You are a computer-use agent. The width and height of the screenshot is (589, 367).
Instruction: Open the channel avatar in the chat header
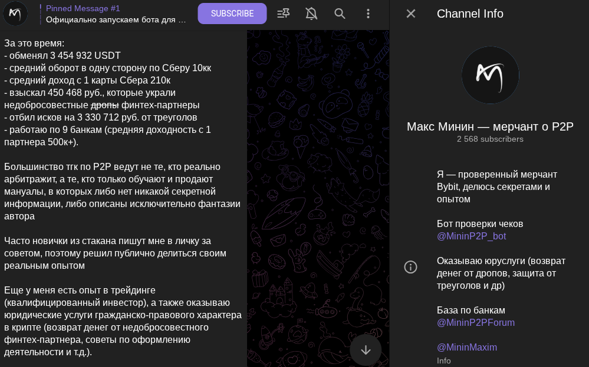(x=15, y=14)
